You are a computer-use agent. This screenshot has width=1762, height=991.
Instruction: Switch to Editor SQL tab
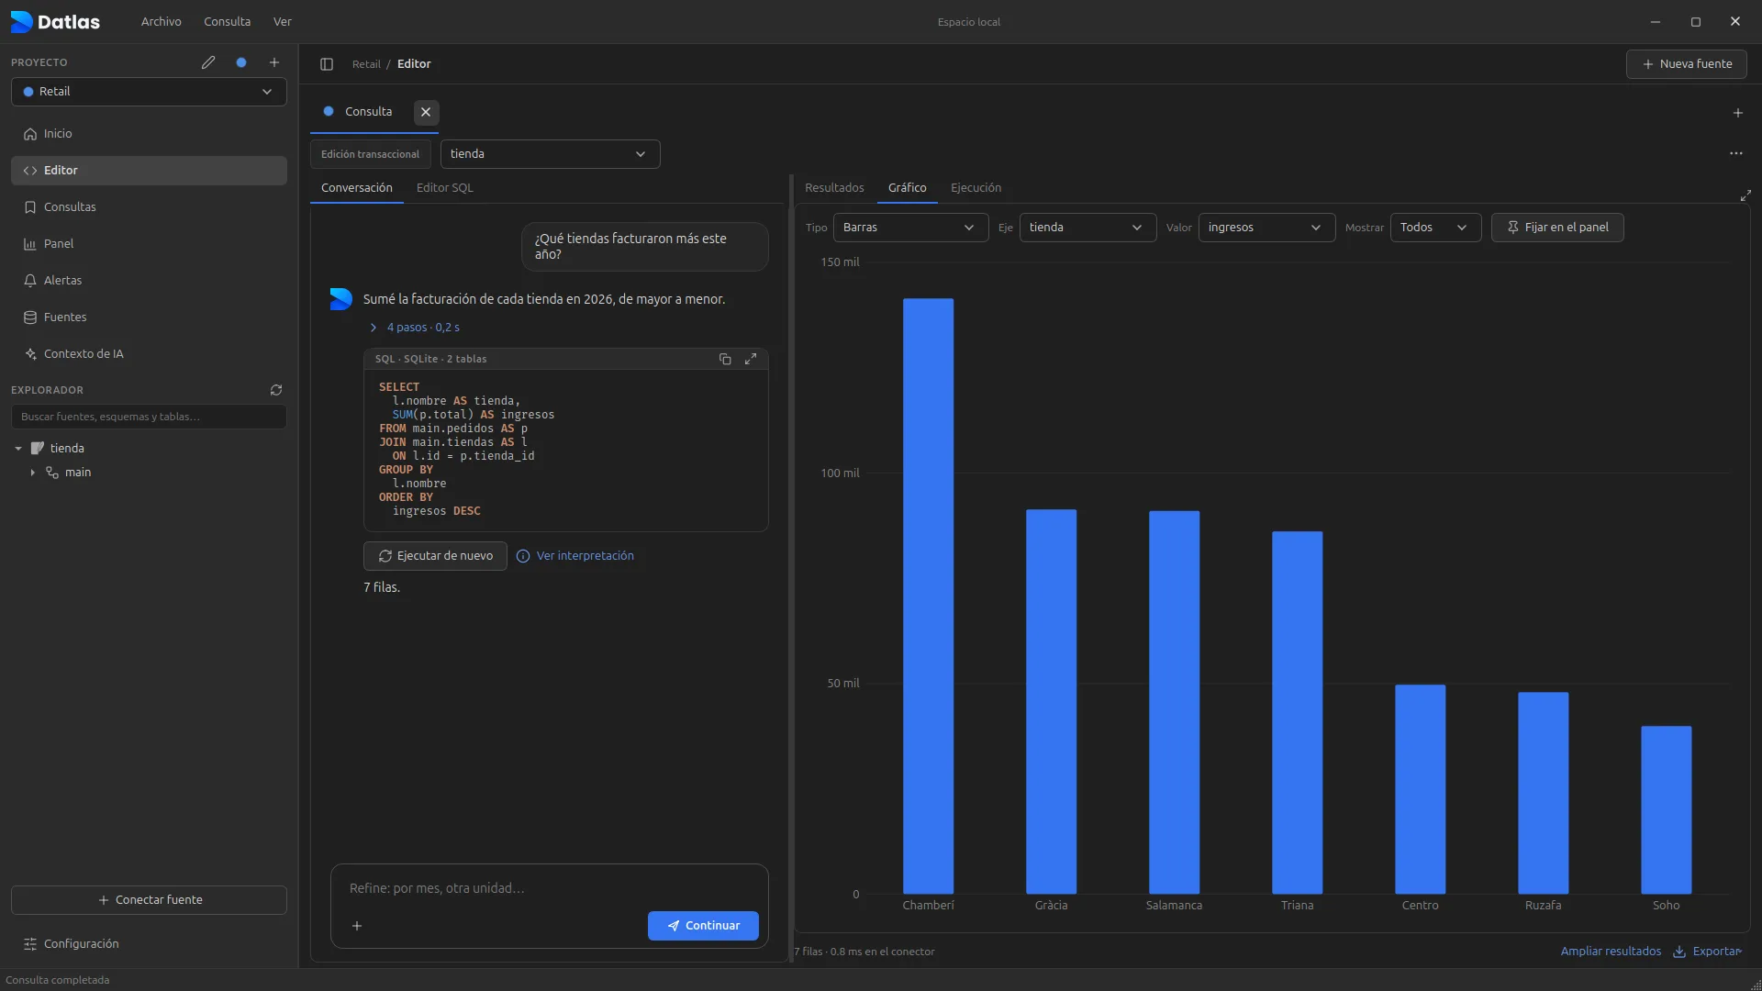(445, 187)
